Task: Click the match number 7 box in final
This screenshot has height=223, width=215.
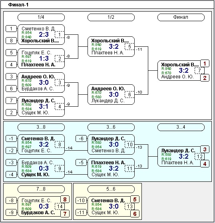Action: coord(199,71)
